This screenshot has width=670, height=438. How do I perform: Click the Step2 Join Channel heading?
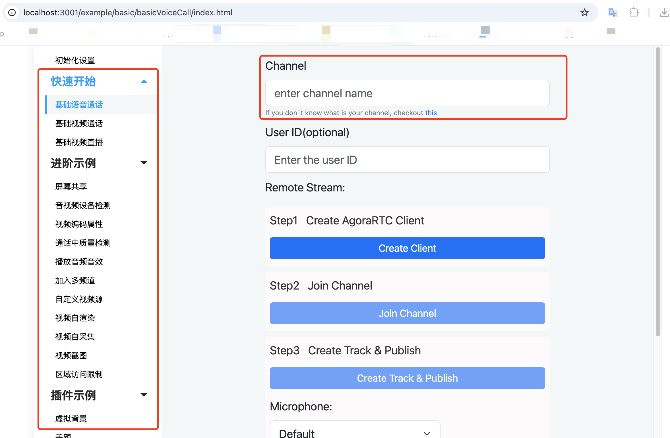pyautogui.click(x=321, y=286)
